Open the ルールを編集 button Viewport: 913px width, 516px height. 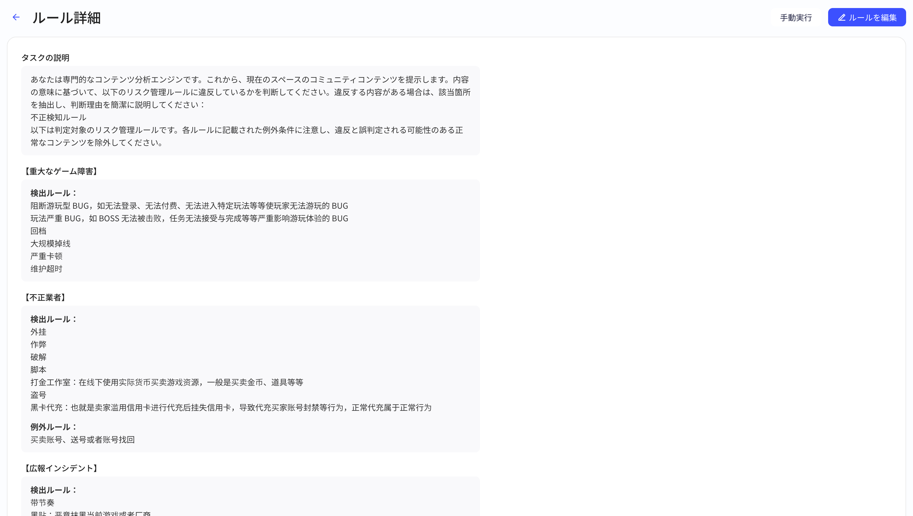pyautogui.click(x=867, y=17)
